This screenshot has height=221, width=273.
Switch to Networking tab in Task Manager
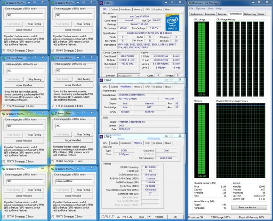point(249,14)
